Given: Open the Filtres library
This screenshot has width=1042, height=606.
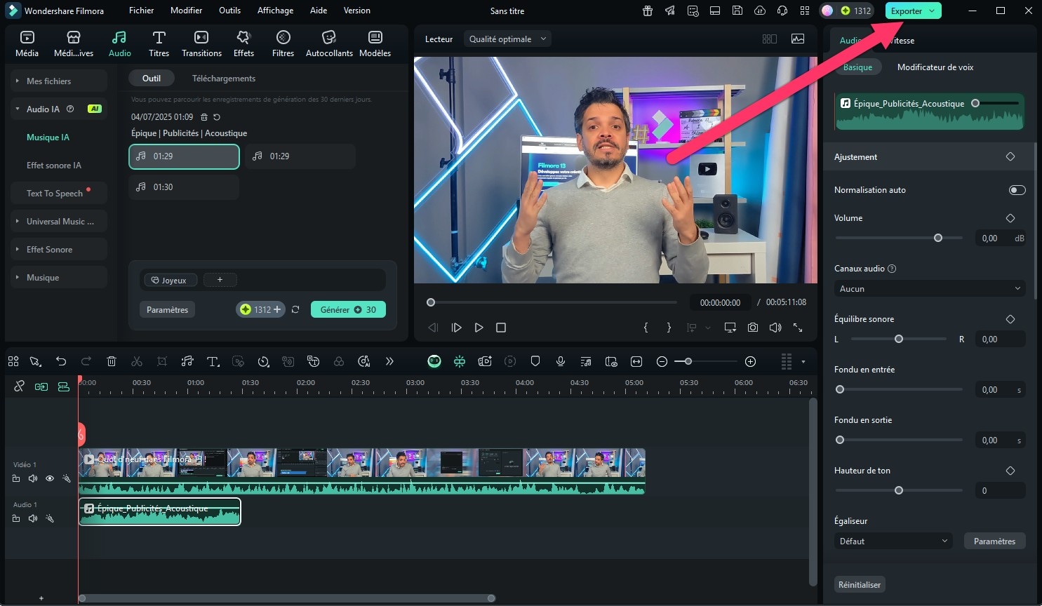Looking at the screenshot, I should [x=283, y=44].
